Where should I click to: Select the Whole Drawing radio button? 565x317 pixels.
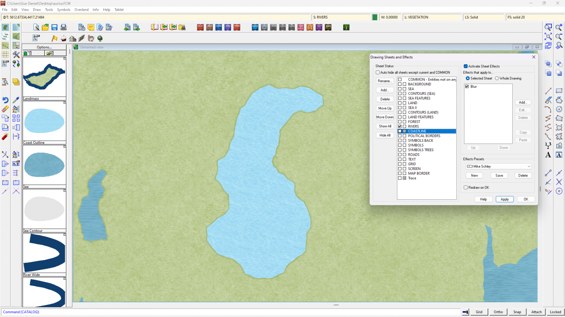coord(497,78)
